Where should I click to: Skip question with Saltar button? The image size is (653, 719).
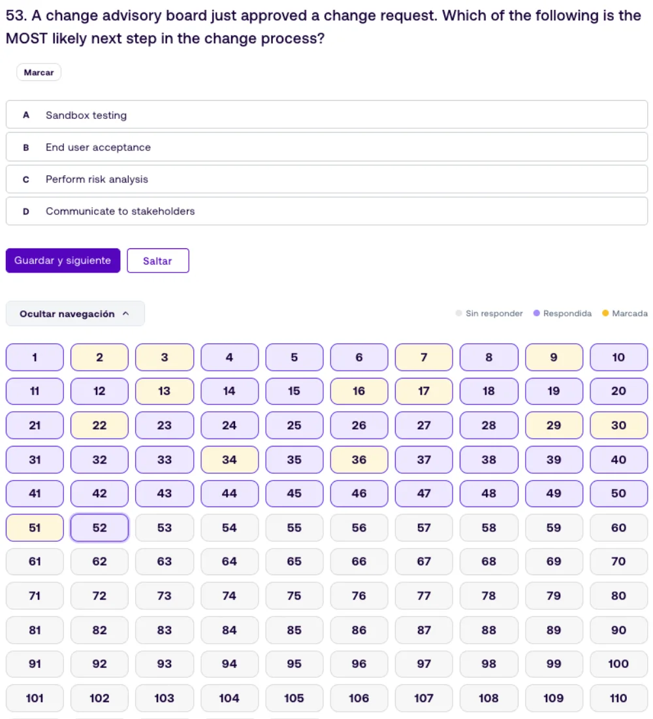point(157,261)
